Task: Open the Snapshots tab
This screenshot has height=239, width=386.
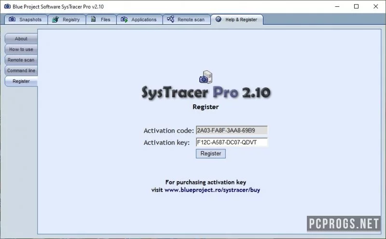Action: pyautogui.click(x=26, y=19)
